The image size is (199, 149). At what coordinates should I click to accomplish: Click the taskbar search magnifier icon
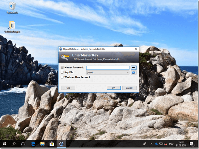tap(14, 144)
